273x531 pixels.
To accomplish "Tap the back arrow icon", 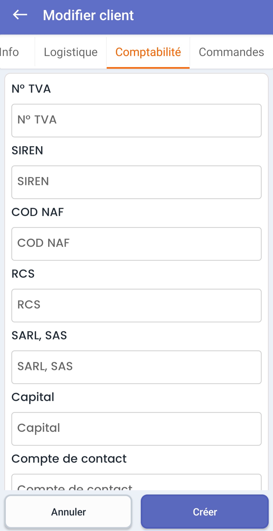I will (20, 15).
